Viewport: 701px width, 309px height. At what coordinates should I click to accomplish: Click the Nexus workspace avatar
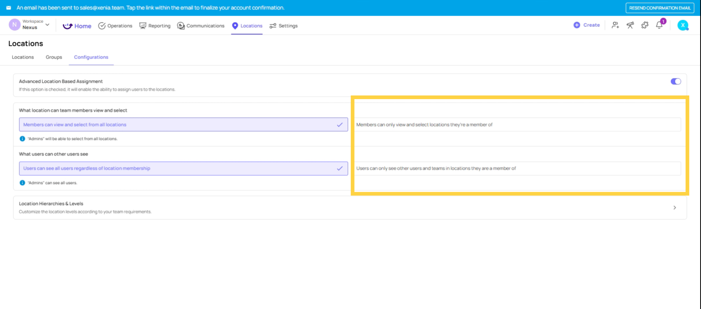click(x=14, y=25)
